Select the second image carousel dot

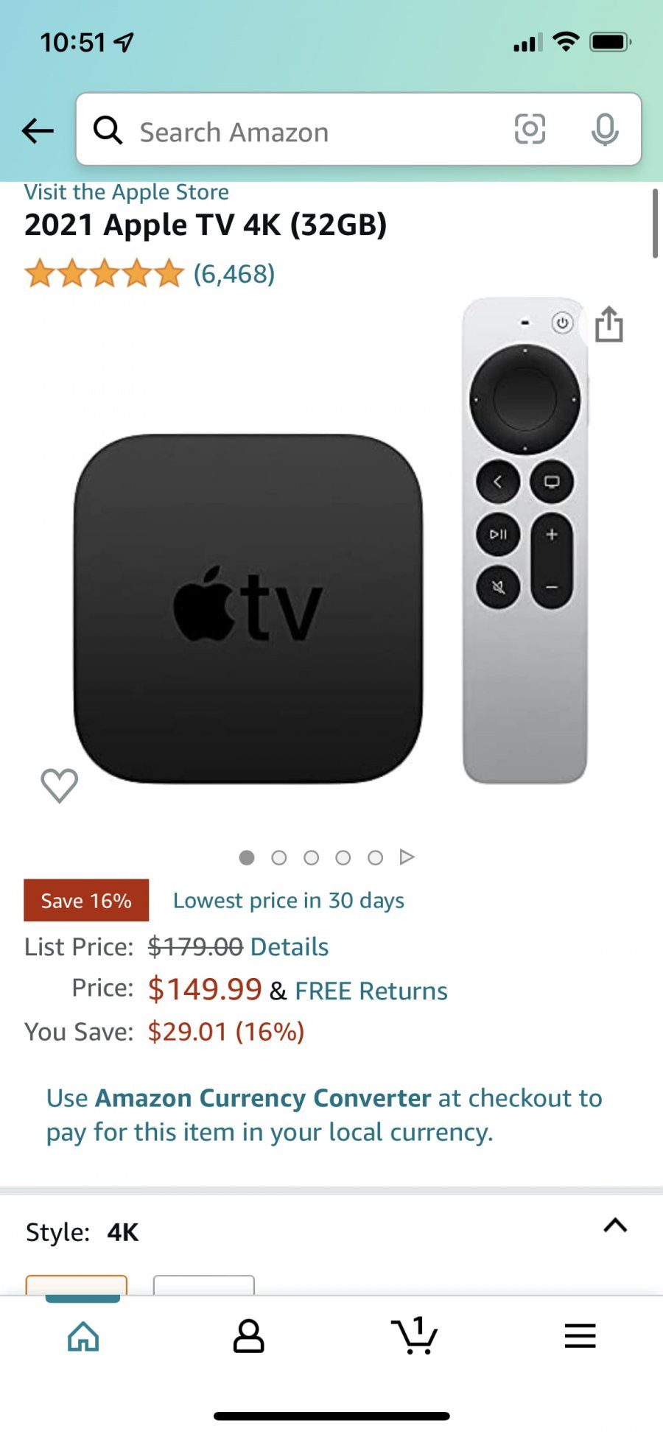(x=279, y=857)
